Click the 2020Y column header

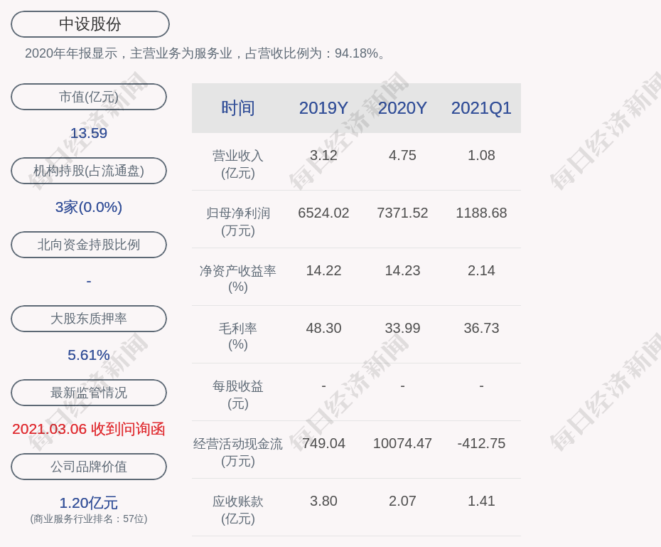[x=402, y=108]
